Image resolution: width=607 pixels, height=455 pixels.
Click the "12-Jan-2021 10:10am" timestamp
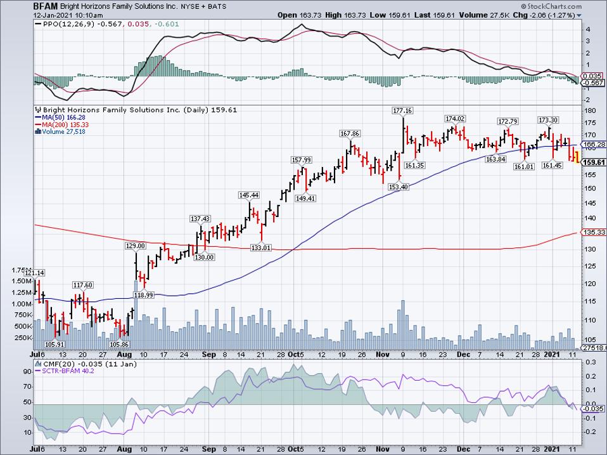(x=68, y=15)
